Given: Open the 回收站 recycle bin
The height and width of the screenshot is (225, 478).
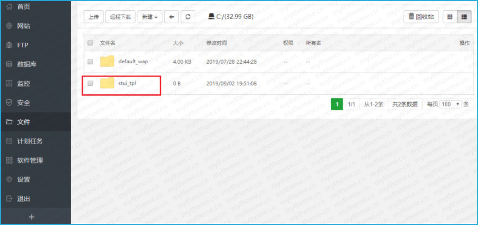Looking at the screenshot, I should (421, 17).
